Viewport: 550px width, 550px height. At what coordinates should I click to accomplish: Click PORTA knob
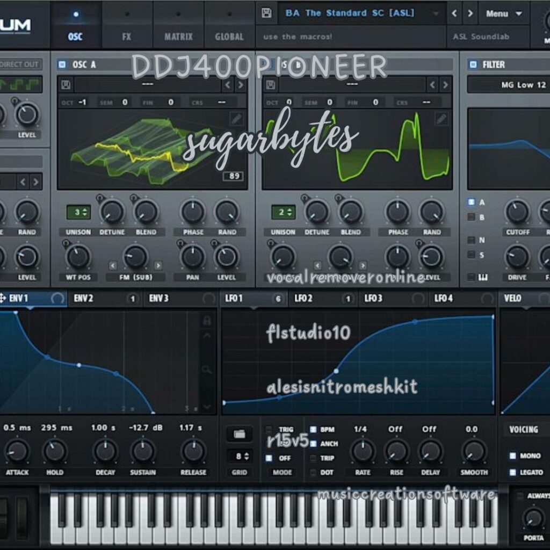click(533, 518)
